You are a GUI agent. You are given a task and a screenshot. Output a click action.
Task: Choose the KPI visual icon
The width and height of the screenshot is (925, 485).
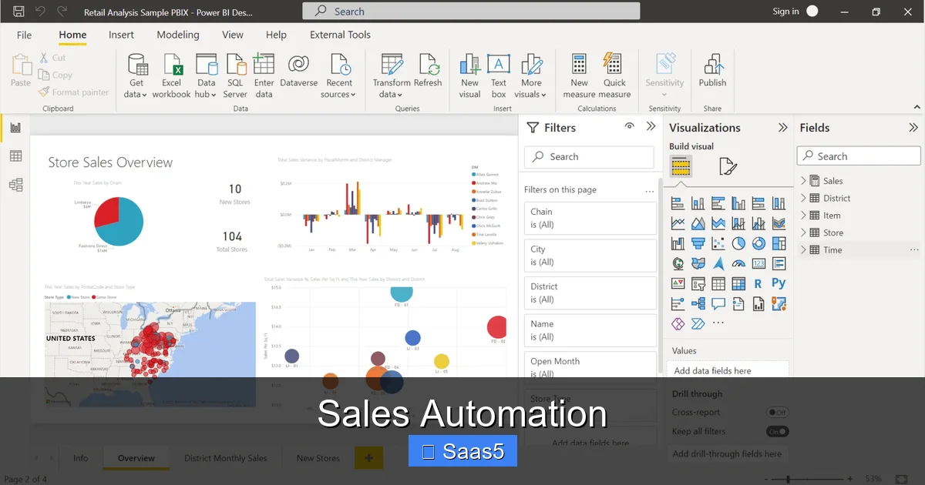[x=678, y=283]
